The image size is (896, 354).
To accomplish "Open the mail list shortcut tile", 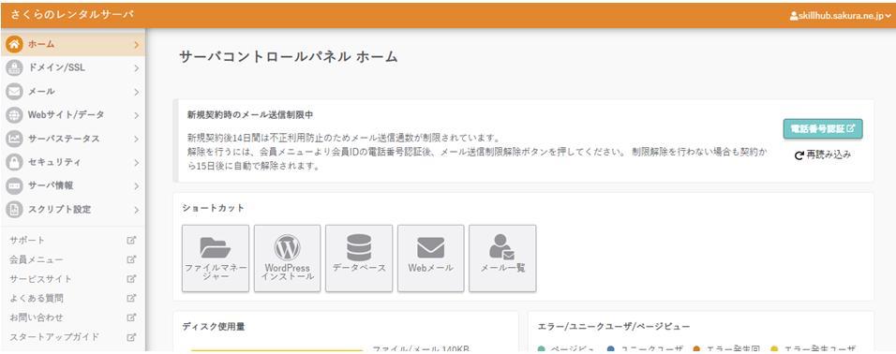I will coord(502,258).
